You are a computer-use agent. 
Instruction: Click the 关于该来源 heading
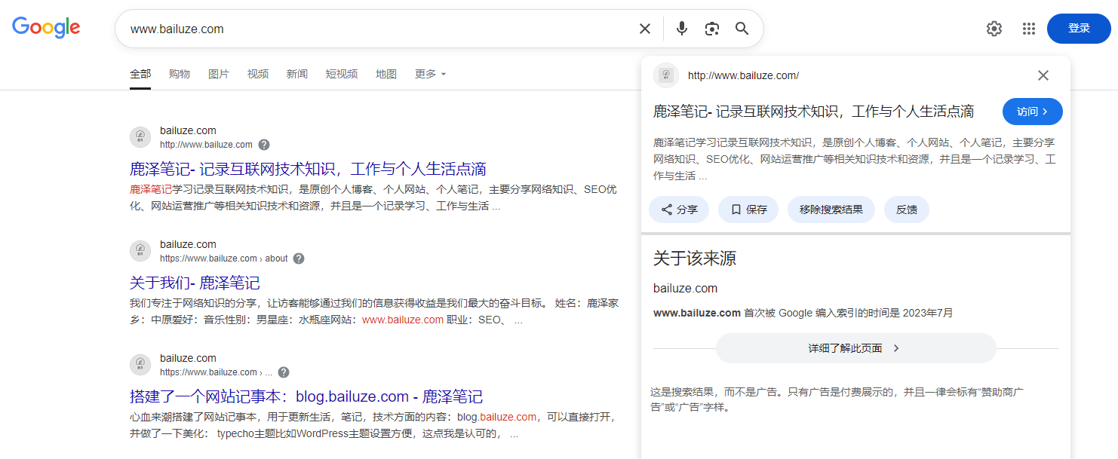click(x=695, y=259)
